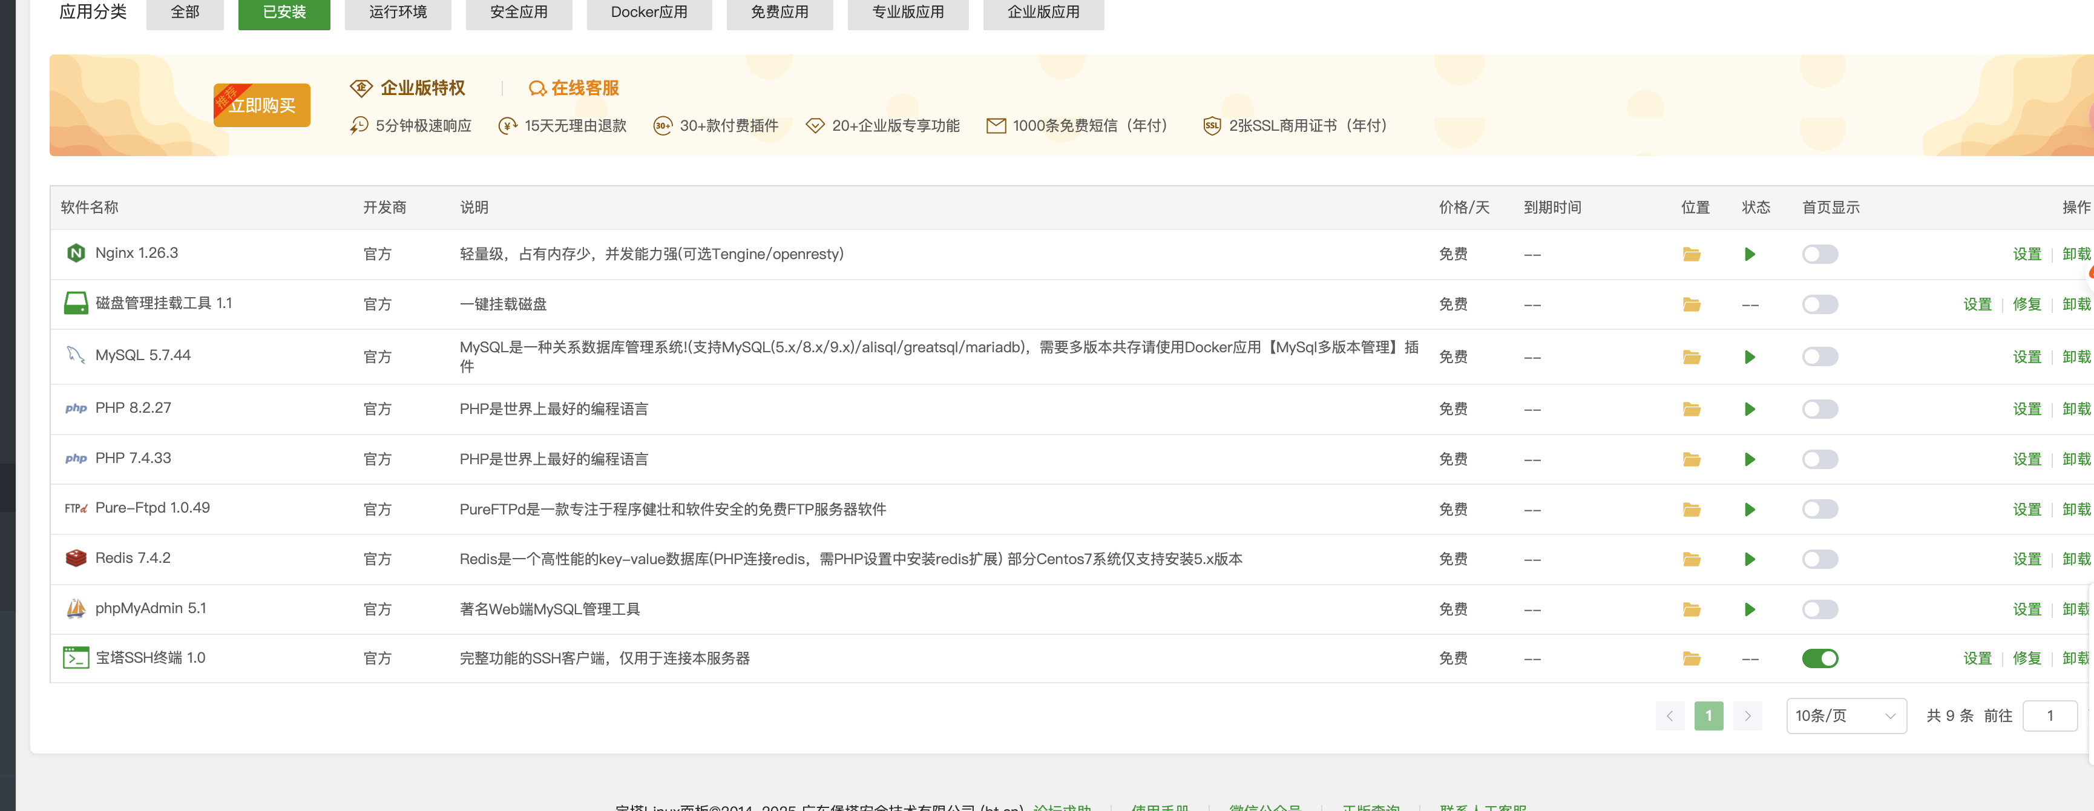2094x811 pixels.
Task: Click PHP 7.4.33 status play icon
Action: pos(1750,459)
